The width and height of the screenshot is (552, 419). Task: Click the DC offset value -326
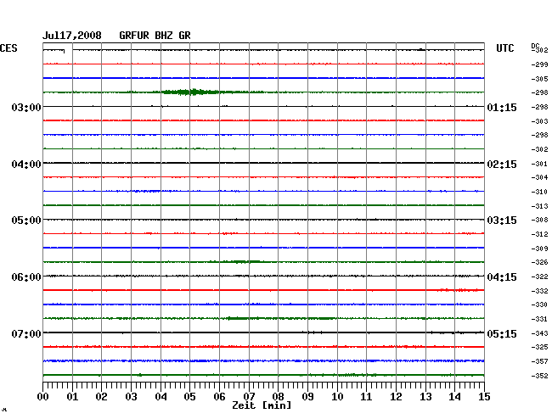[x=539, y=262]
